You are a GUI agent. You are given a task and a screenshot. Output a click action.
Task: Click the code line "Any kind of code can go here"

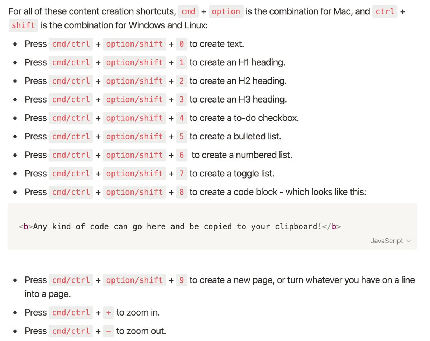coord(99,227)
